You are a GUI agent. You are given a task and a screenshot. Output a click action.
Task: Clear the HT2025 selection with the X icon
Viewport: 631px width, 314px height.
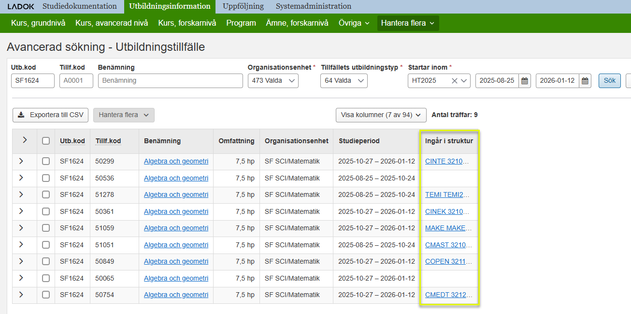pos(454,81)
